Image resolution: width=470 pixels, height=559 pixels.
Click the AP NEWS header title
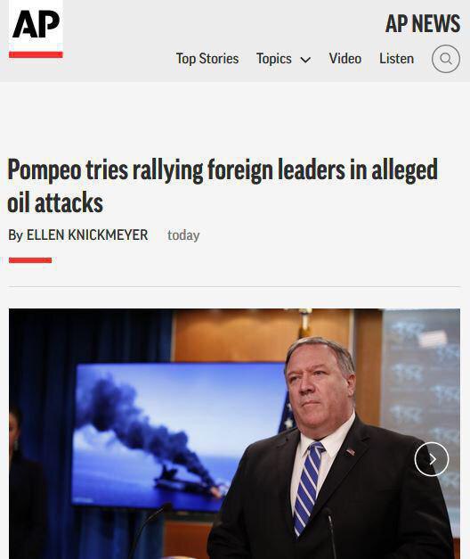423,23
